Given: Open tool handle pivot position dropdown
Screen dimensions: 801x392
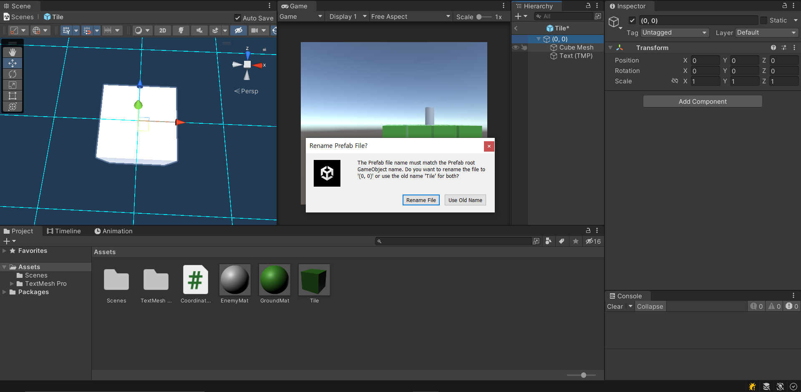Looking at the screenshot, I should 18,30.
